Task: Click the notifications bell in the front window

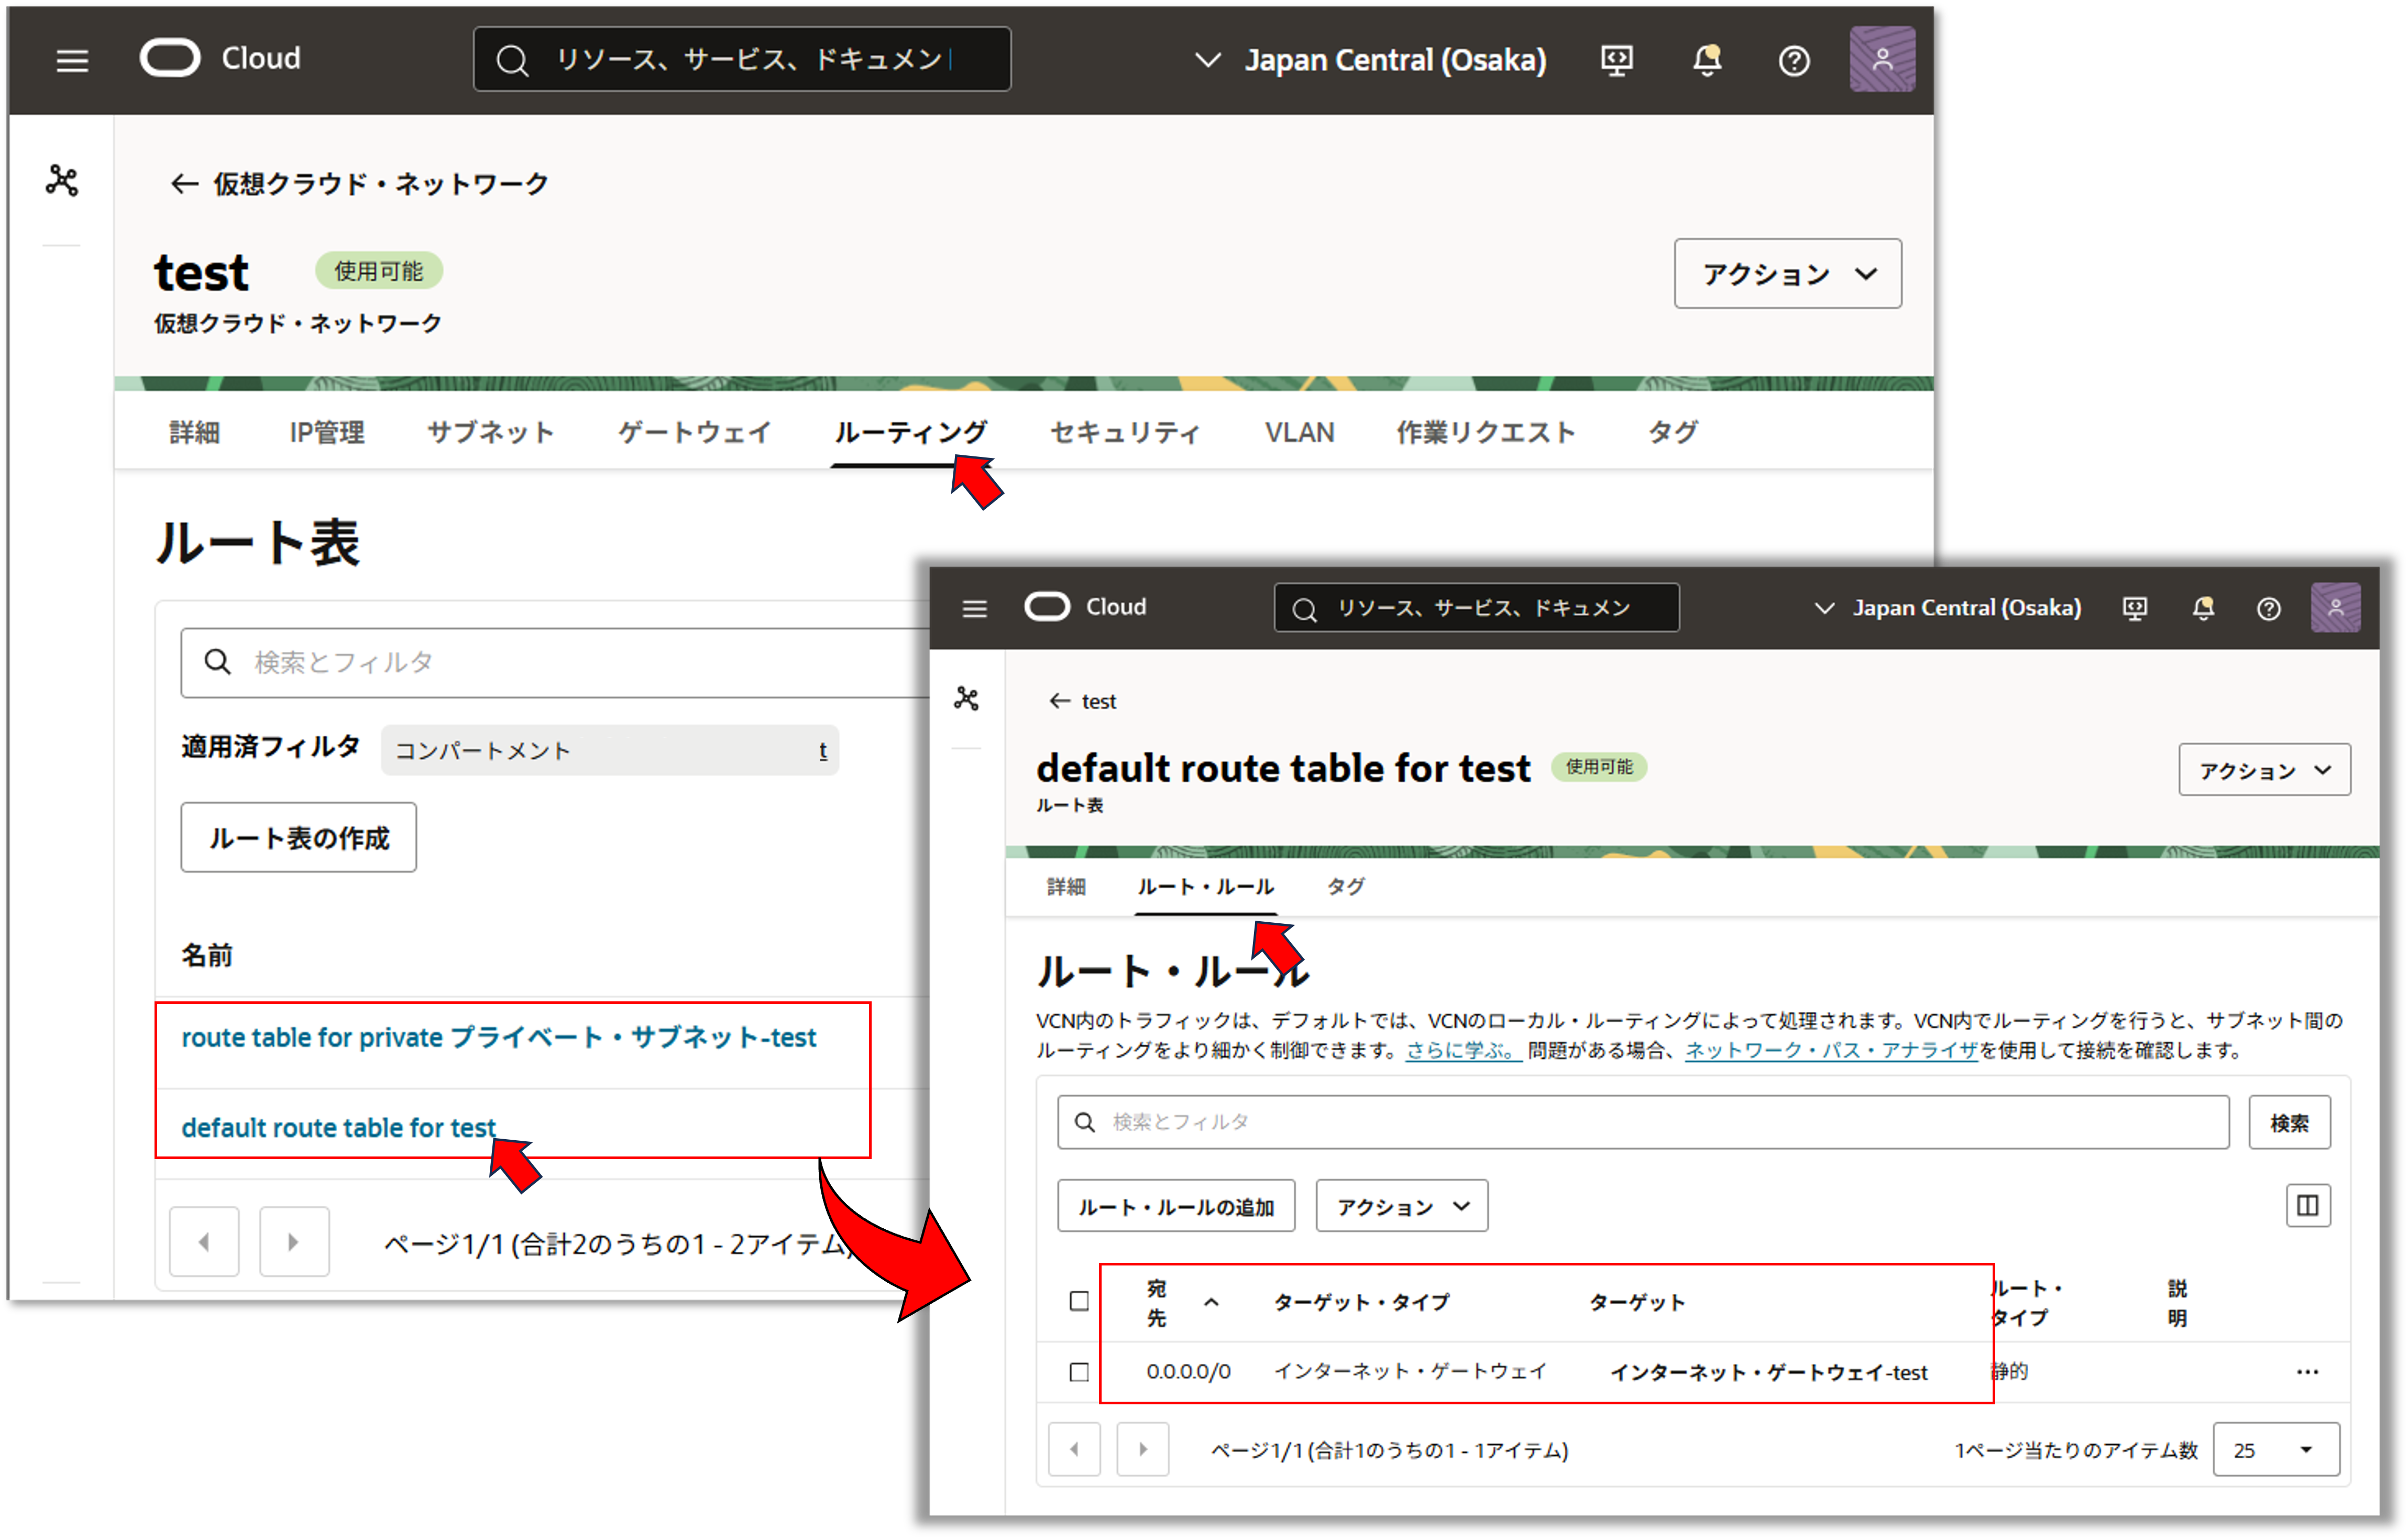Action: click(2203, 608)
